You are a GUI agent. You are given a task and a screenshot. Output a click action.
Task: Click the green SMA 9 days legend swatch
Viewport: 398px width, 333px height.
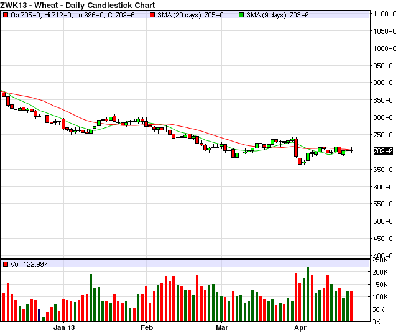point(241,15)
